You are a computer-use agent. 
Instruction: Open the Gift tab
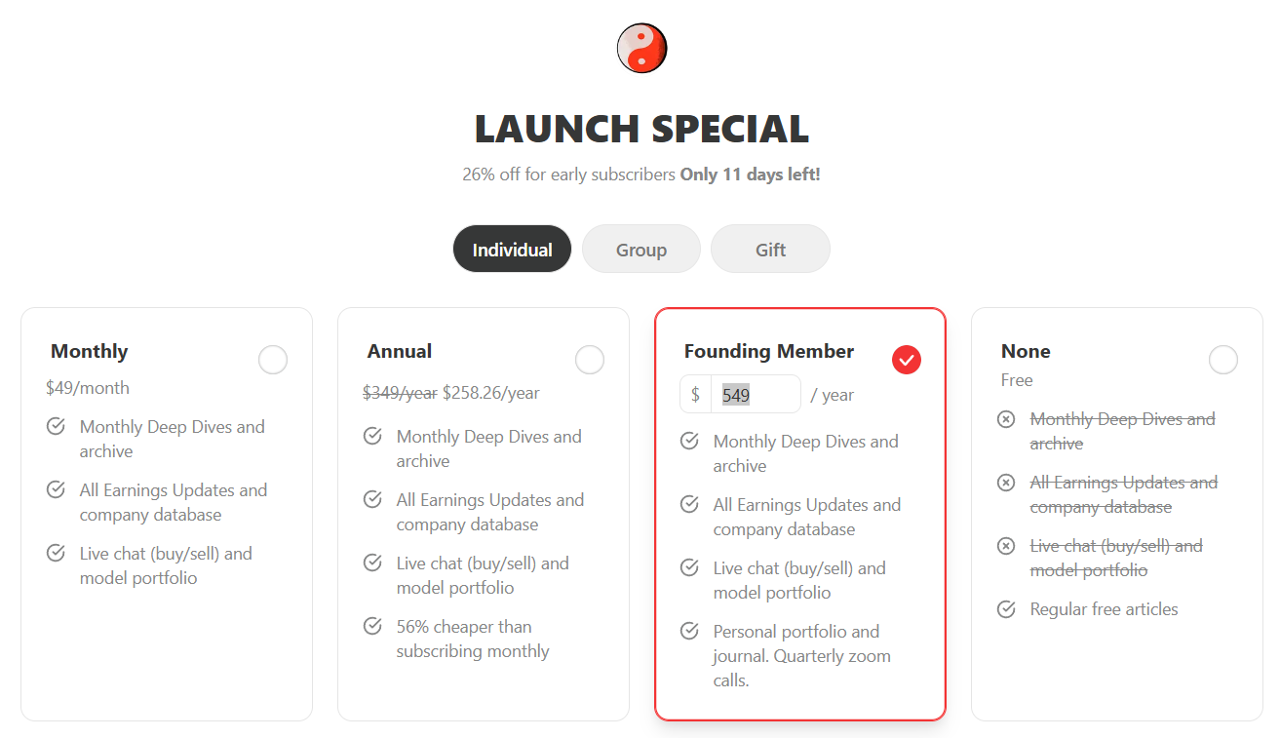point(770,250)
